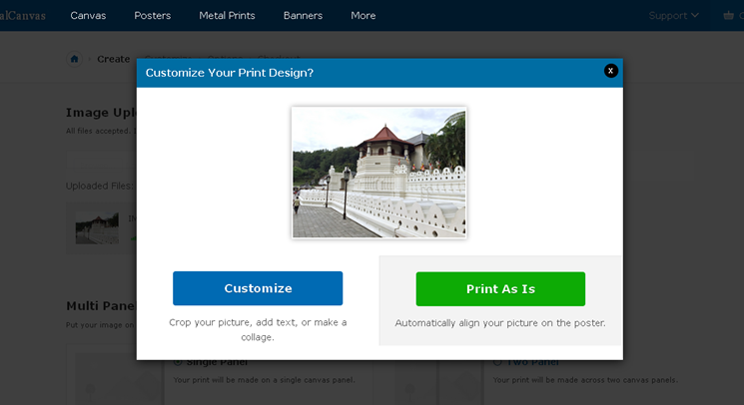The height and width of the screenshot is (405, 744).
Task: Open the More menu
Action: pyautogui.click(x=363, y=16)
